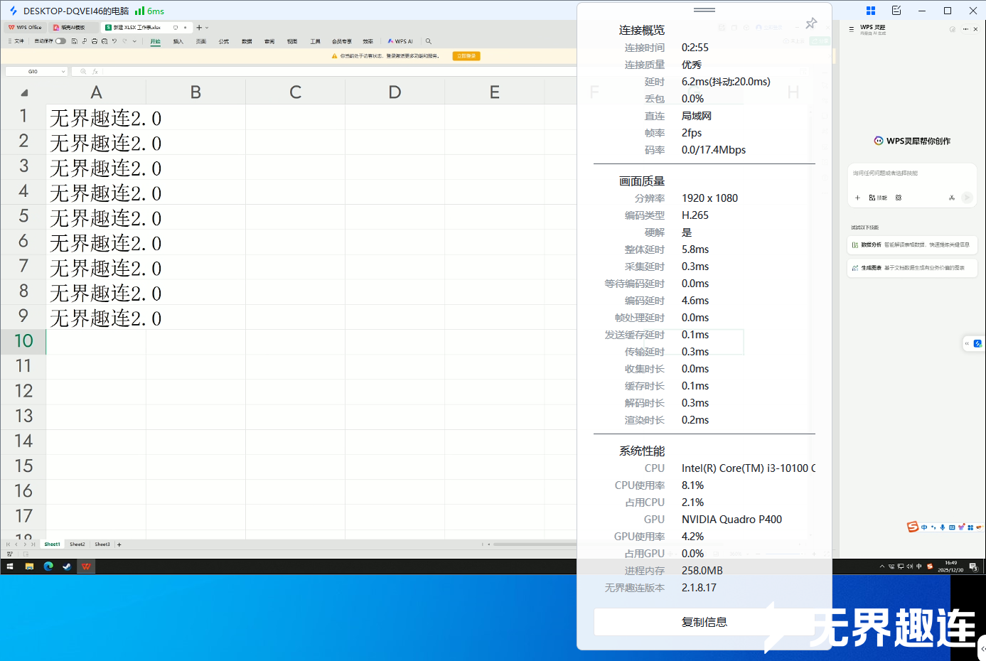Open the WPS 灵犀 panel more options
Image resolution: width=986 pixels, height=661 pixels.
965,29
